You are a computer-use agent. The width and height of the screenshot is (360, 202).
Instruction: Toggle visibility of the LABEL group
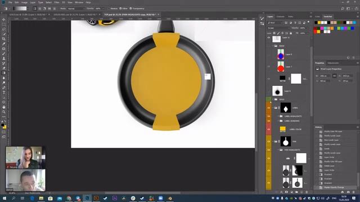click(x=268, y=108)
